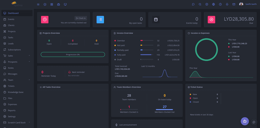Expand the Scratch Card Stock submenu
This screenshot has width=260, height=128.
click(x=17, y=123)
